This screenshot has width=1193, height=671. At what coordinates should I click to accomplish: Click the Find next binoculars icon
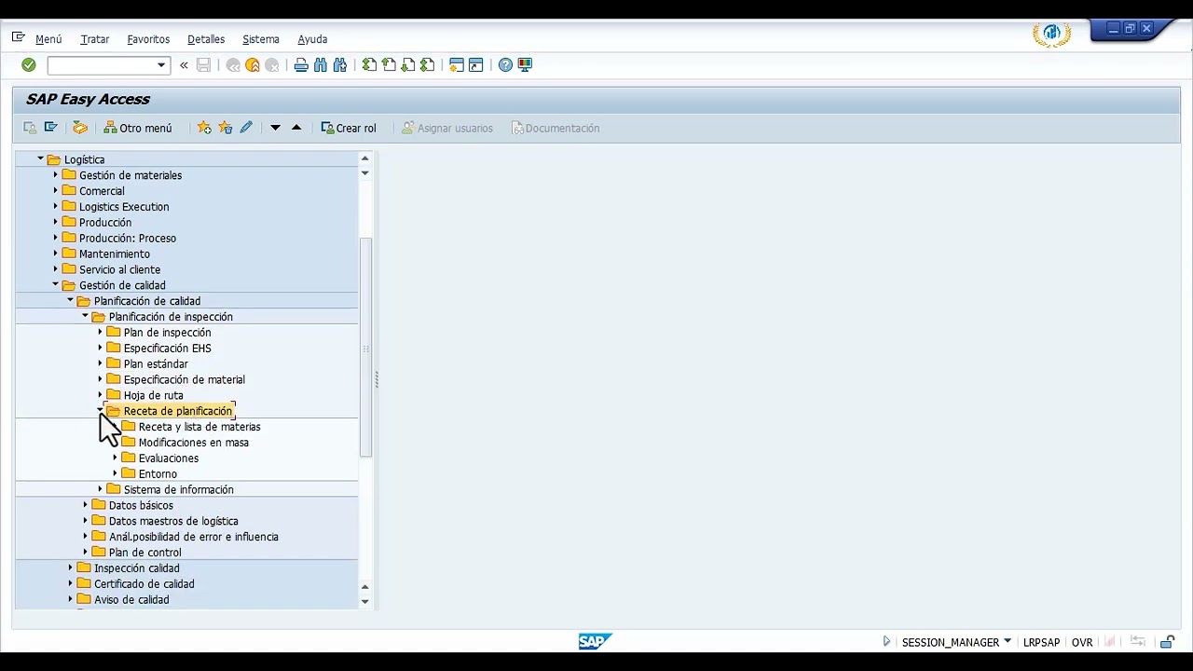(x=340, y=65)
